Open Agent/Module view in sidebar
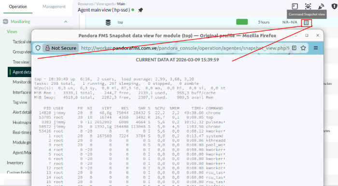This screenshot has width=338, height=186. tap(22, 152)
